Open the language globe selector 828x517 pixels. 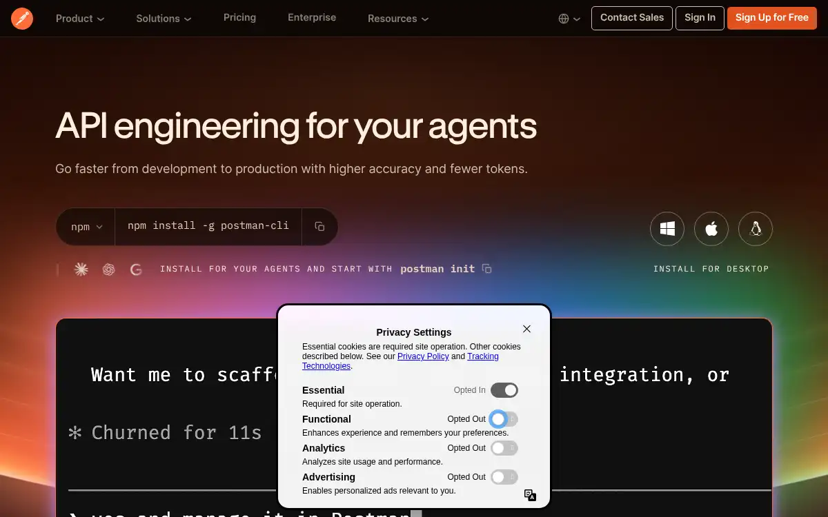(x=569, y=19)
